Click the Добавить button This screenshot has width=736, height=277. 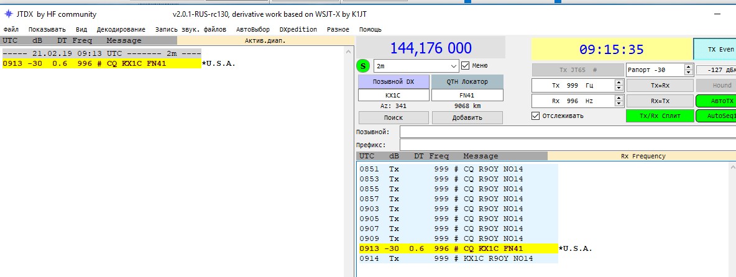point(467,117)
